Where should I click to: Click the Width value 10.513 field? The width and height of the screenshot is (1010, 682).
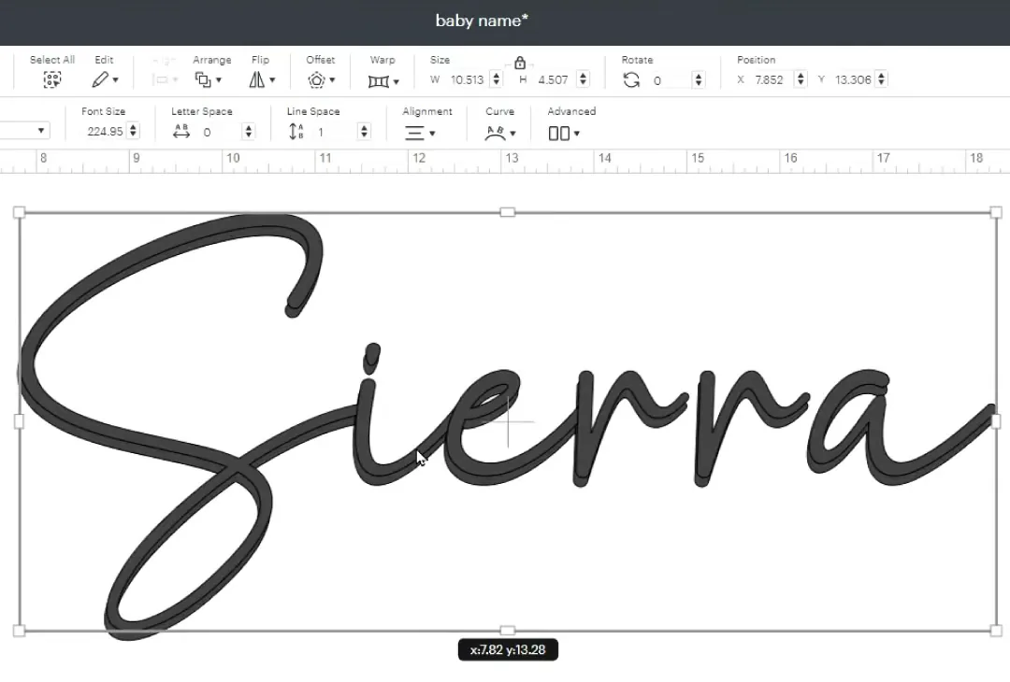[467, 79]
